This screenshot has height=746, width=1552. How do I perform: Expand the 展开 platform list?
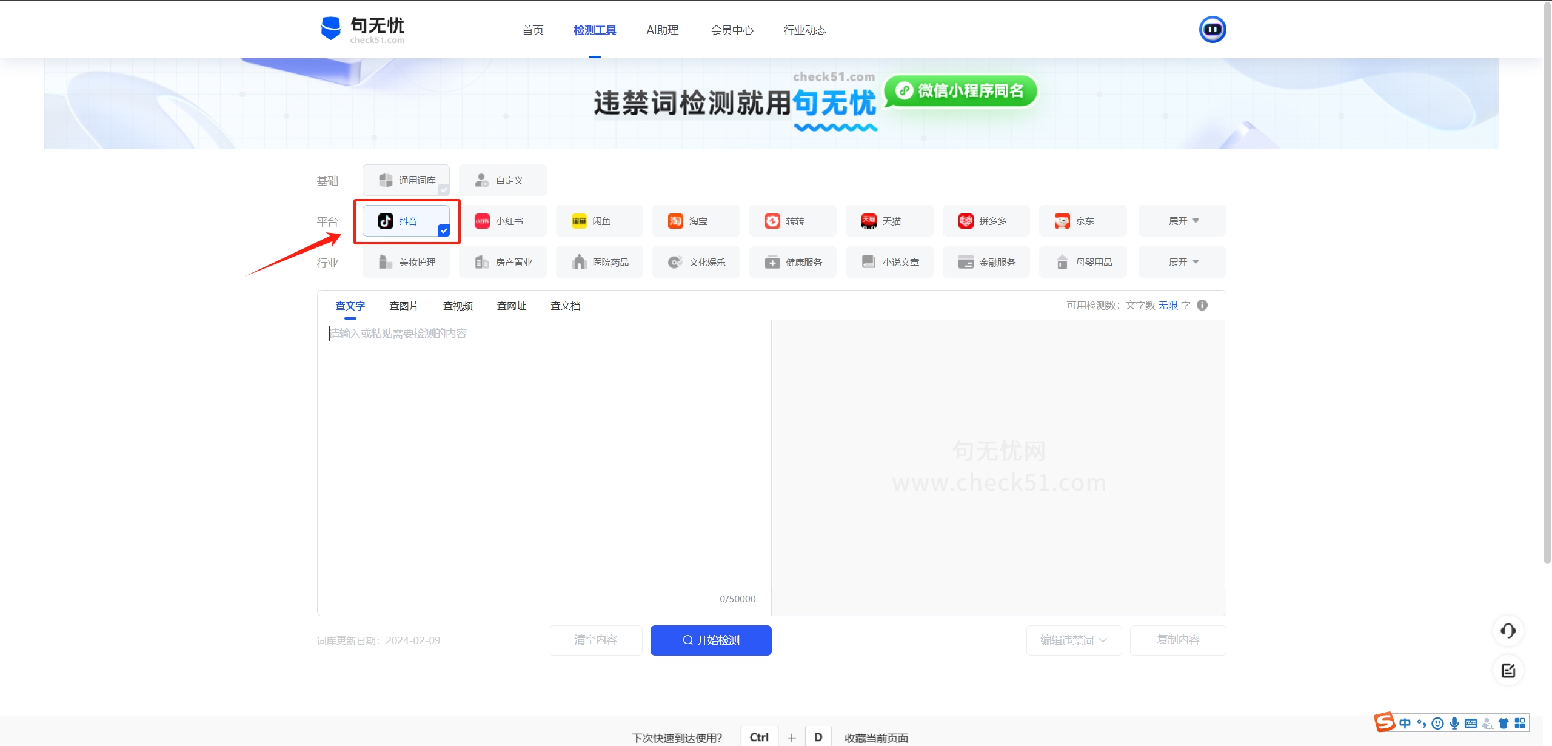point(1182,221)
